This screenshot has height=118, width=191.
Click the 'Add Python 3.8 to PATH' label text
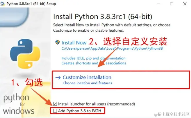pos(80,111)
